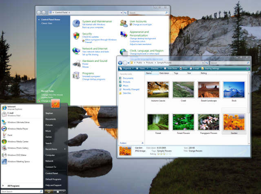Screen dimensions: 261x194
Task: Open Documents in Start menu right pane
Action: 51,119
